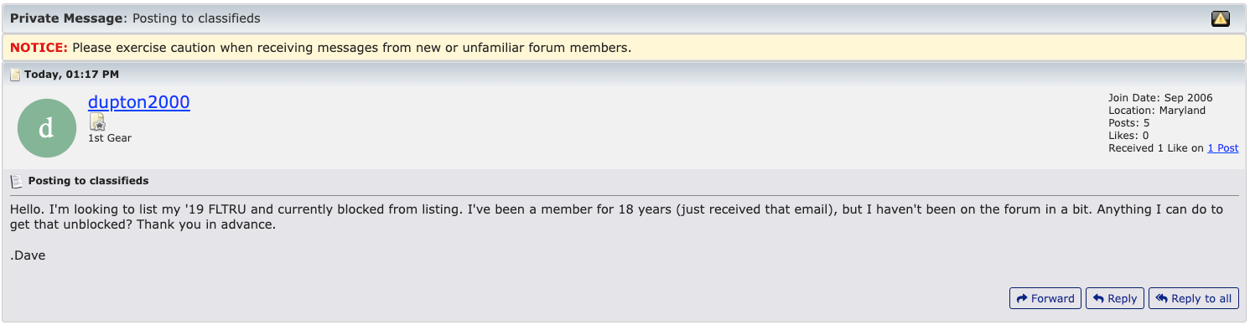Open dupton2000's profile link
The image size is (1250, 325).
click(139, 102)
